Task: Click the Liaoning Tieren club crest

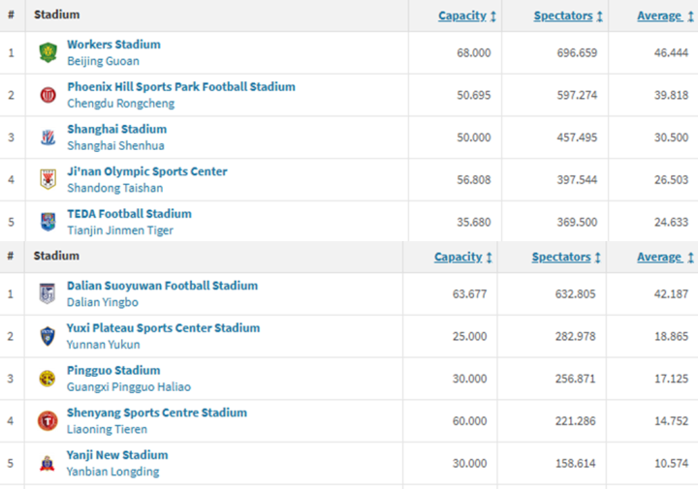Action: pos(48,420)
